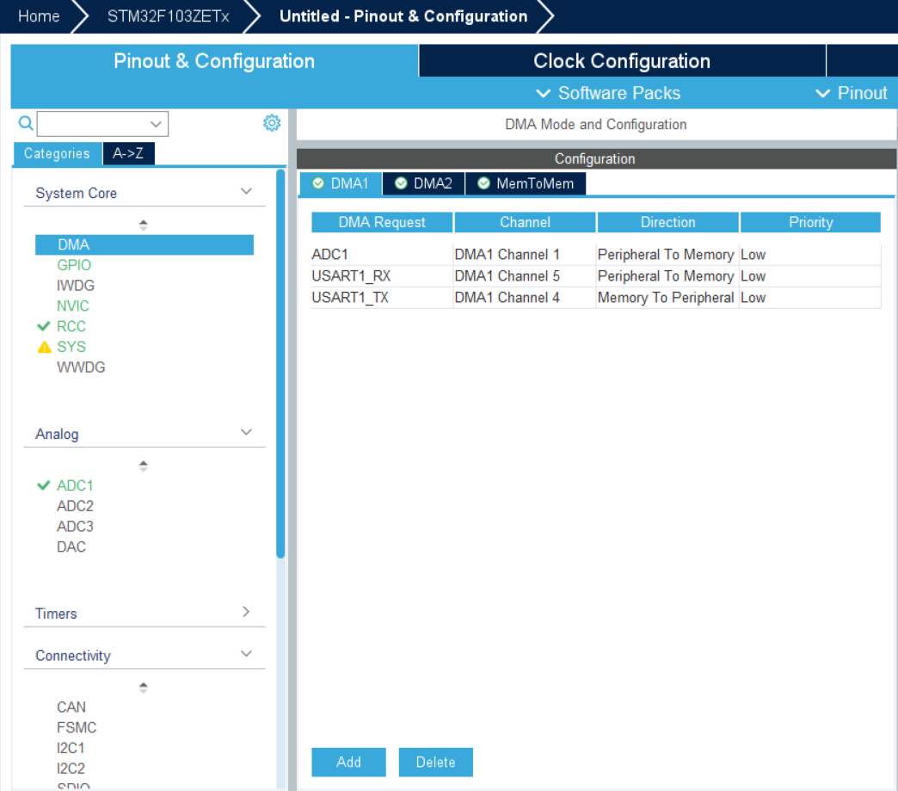Click the Priority column header
Viewport: 898px width, 791px height.
[810, 222]
